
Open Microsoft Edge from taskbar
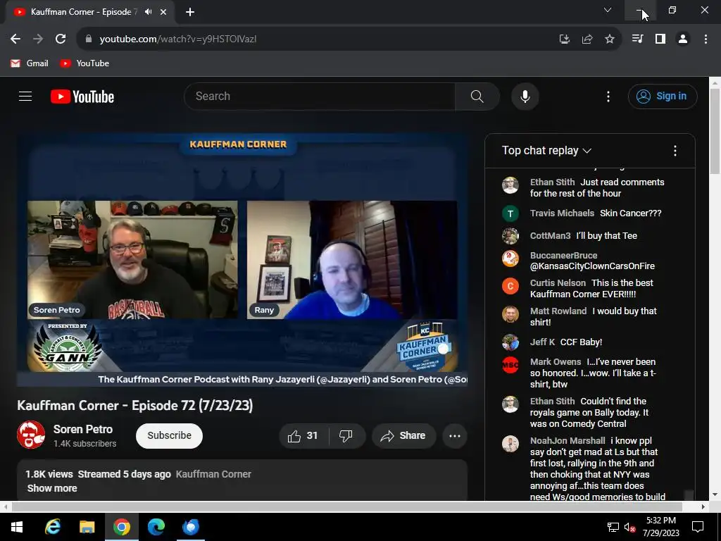156,527
